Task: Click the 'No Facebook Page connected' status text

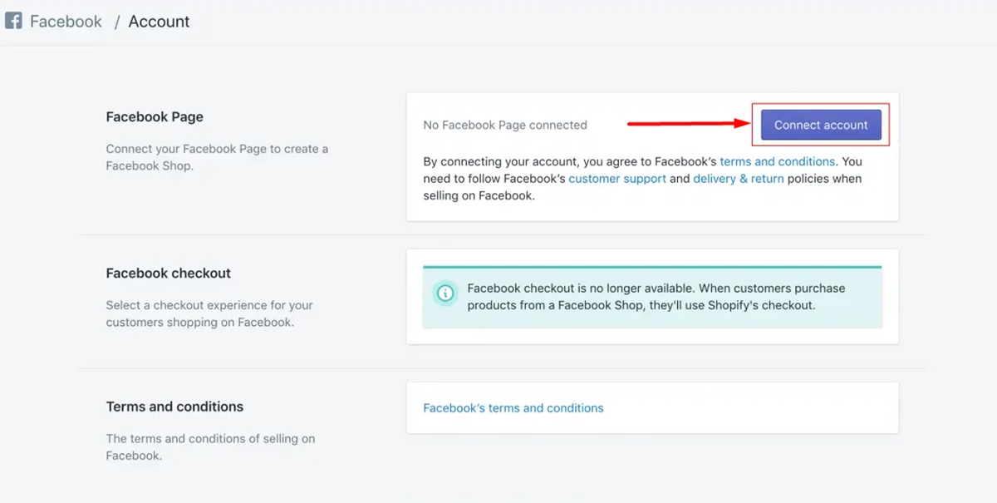Action: pyautogui.click(x=504, y=126)
